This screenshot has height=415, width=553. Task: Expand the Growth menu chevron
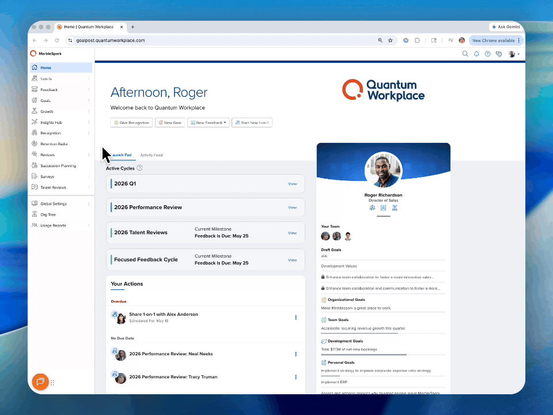[89, 111]
